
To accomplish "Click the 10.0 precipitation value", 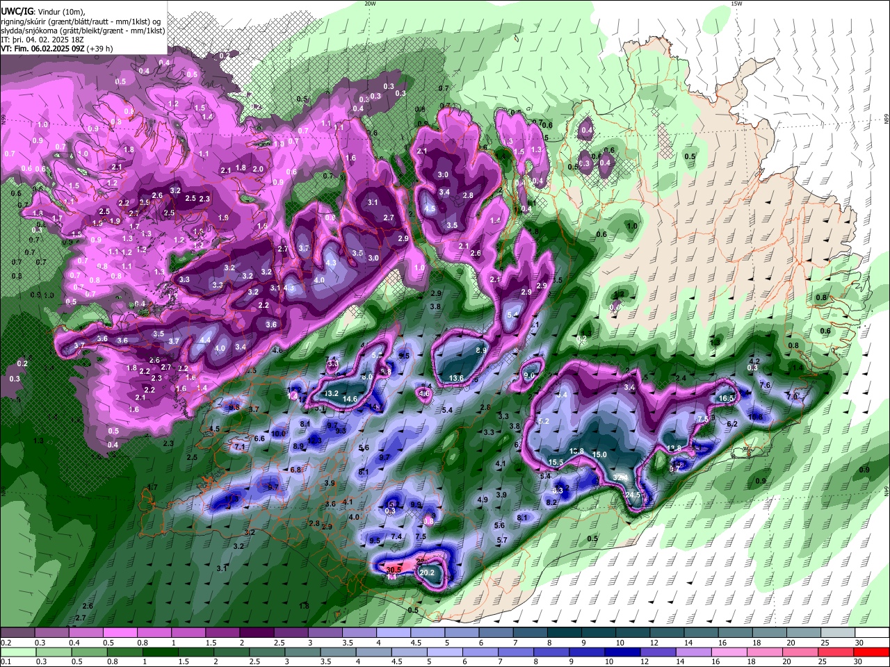I will coord(278,434).
